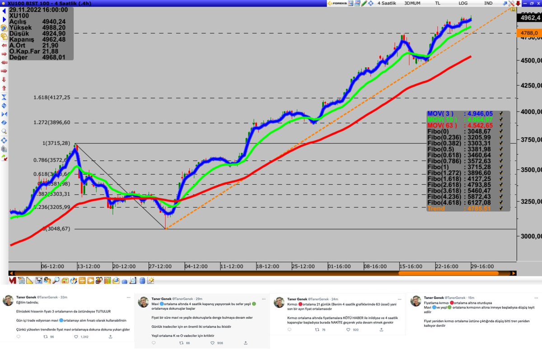Click the scrollbar right arrow under the chart

pos(513,273)
